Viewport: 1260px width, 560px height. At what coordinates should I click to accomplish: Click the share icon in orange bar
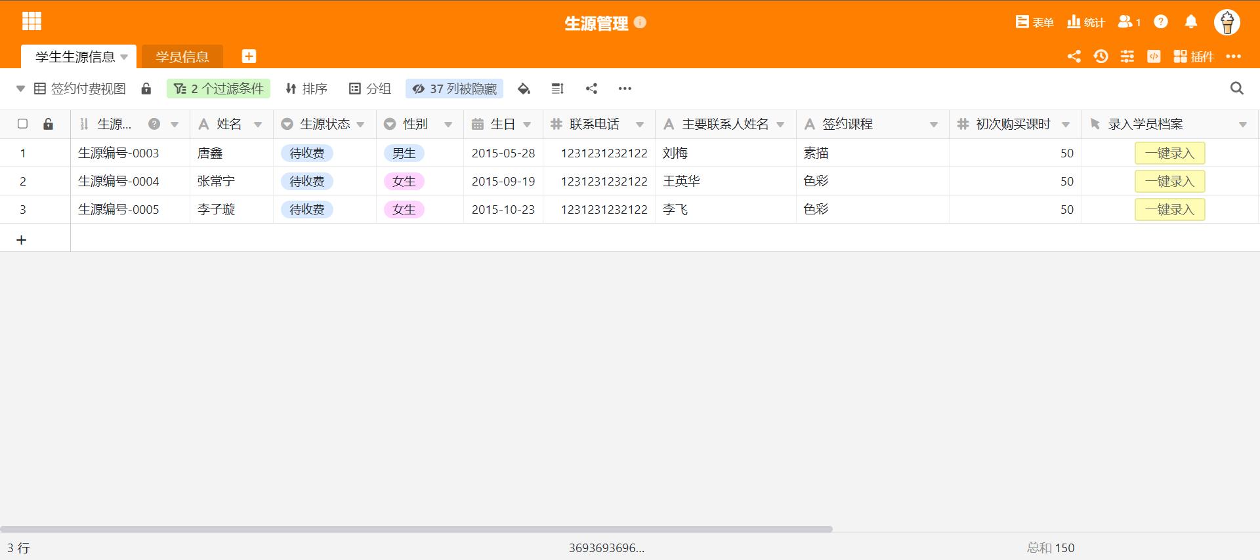click(1074, 56)
